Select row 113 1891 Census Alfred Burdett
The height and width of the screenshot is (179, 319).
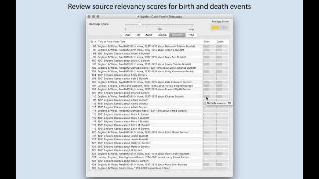point(159,107)
